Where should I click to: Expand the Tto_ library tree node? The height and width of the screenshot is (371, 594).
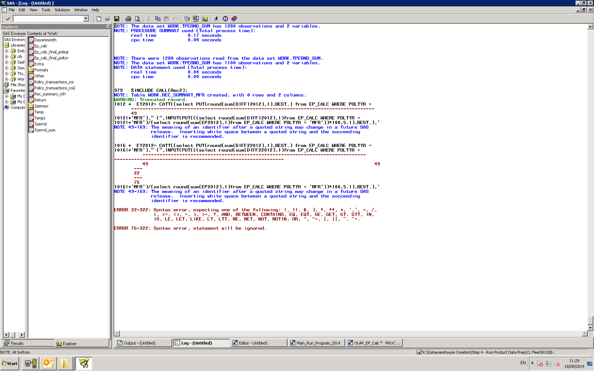6,73
